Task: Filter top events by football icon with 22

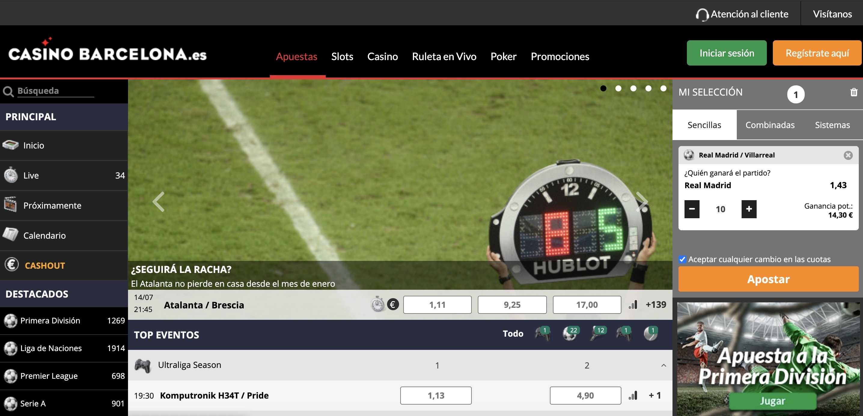Action: (571, 334)
